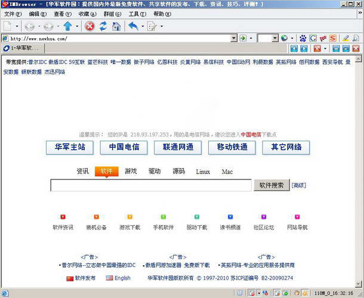Click the red close-tab icon in tab bar

click(317, 48)
